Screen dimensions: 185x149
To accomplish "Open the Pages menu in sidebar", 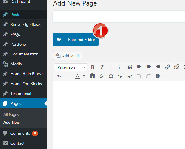I will (16, 103).
